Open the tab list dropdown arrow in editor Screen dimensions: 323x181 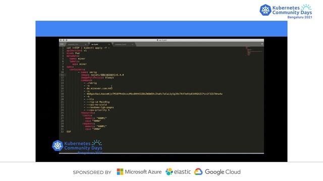coord(262,44)
